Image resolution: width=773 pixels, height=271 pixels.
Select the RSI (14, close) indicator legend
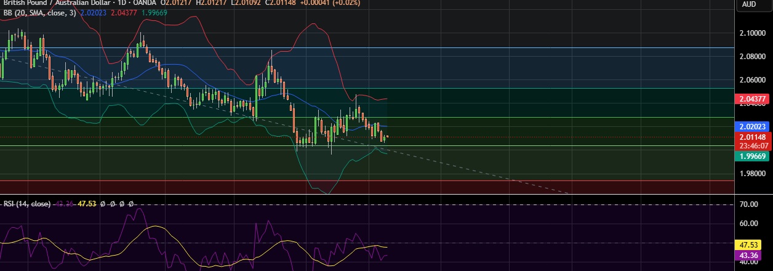(x=27, y=203)
